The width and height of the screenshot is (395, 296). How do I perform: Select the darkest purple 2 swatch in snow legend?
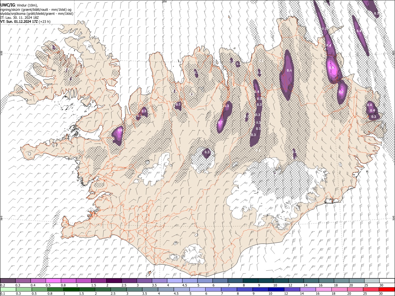point(114,281)
